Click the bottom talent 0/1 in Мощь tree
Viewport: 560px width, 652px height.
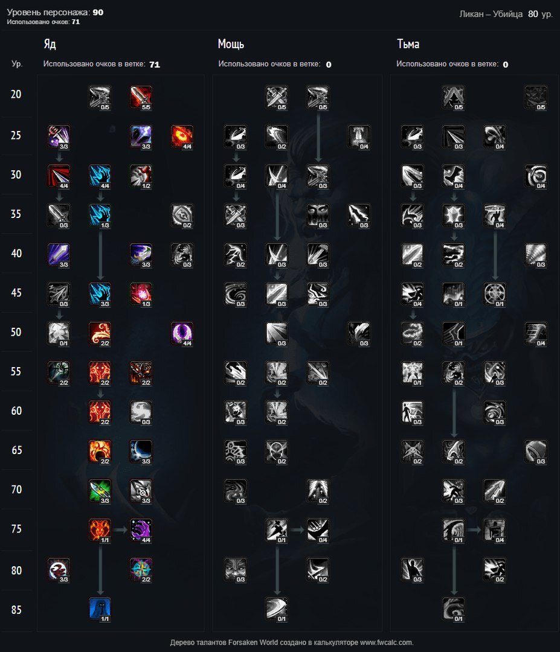(x=277, y=610)
